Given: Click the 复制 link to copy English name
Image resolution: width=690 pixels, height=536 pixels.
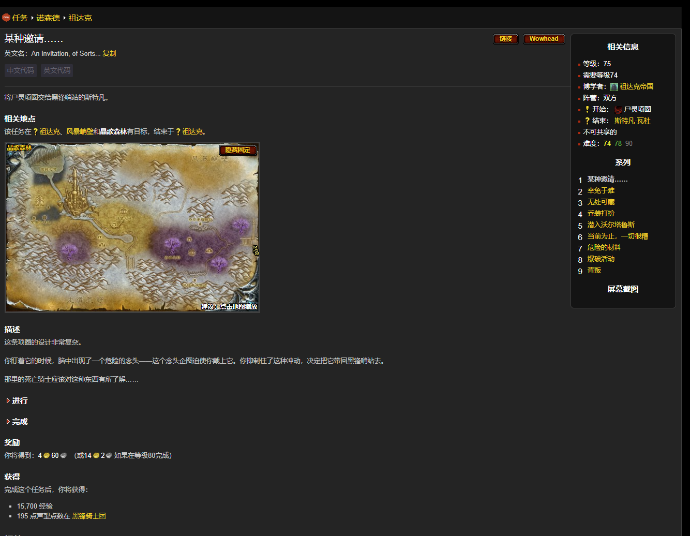Looking at the screenshot, I should (x=109, y=54).
